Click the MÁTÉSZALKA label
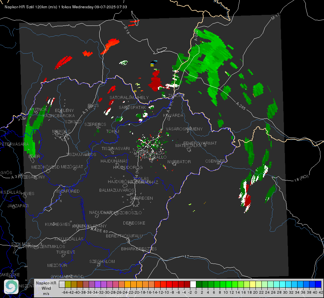The width and height of the screenshot is (324, 298). coord(188,146)
